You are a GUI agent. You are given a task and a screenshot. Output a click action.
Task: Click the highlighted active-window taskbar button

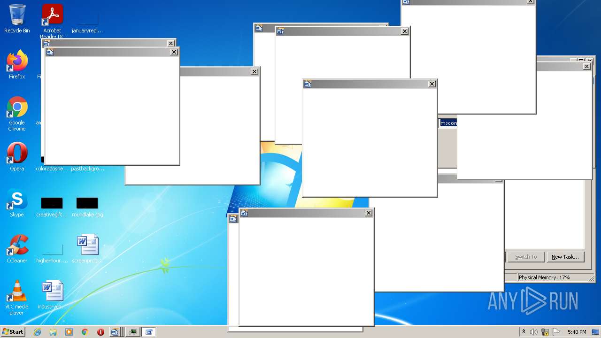coord(149,332)
